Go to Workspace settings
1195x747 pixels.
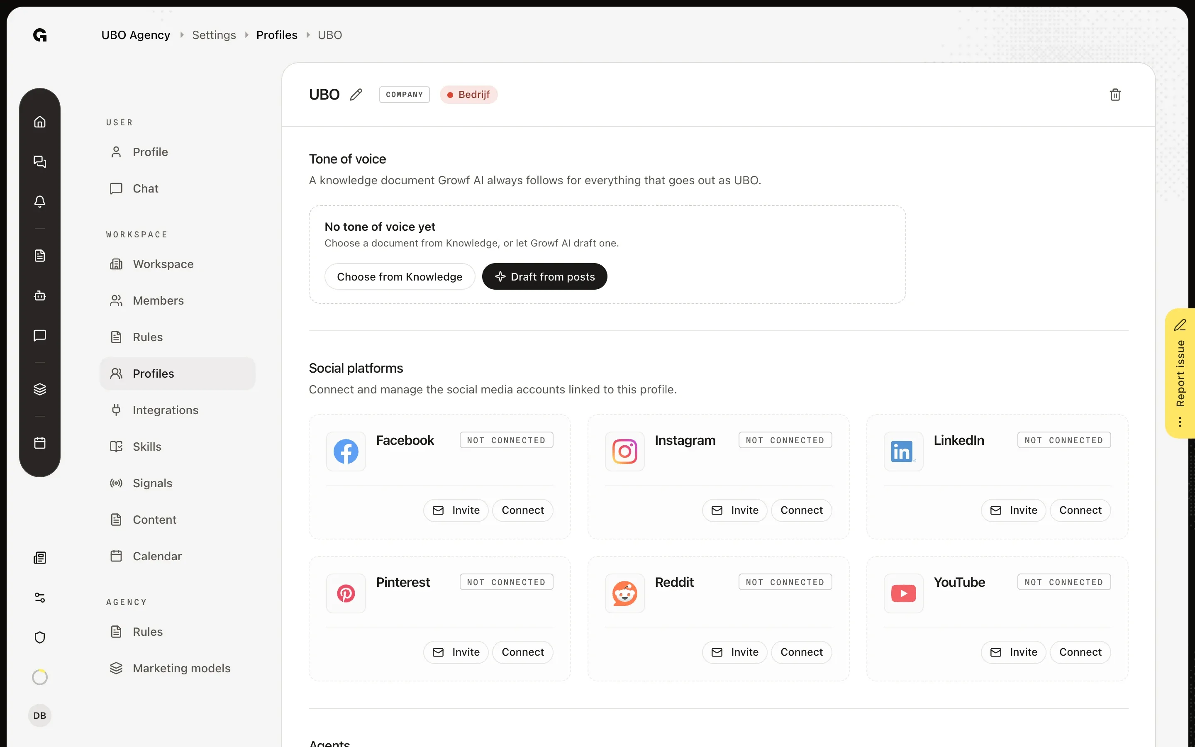pyautogui.click(x=177, y=264)
